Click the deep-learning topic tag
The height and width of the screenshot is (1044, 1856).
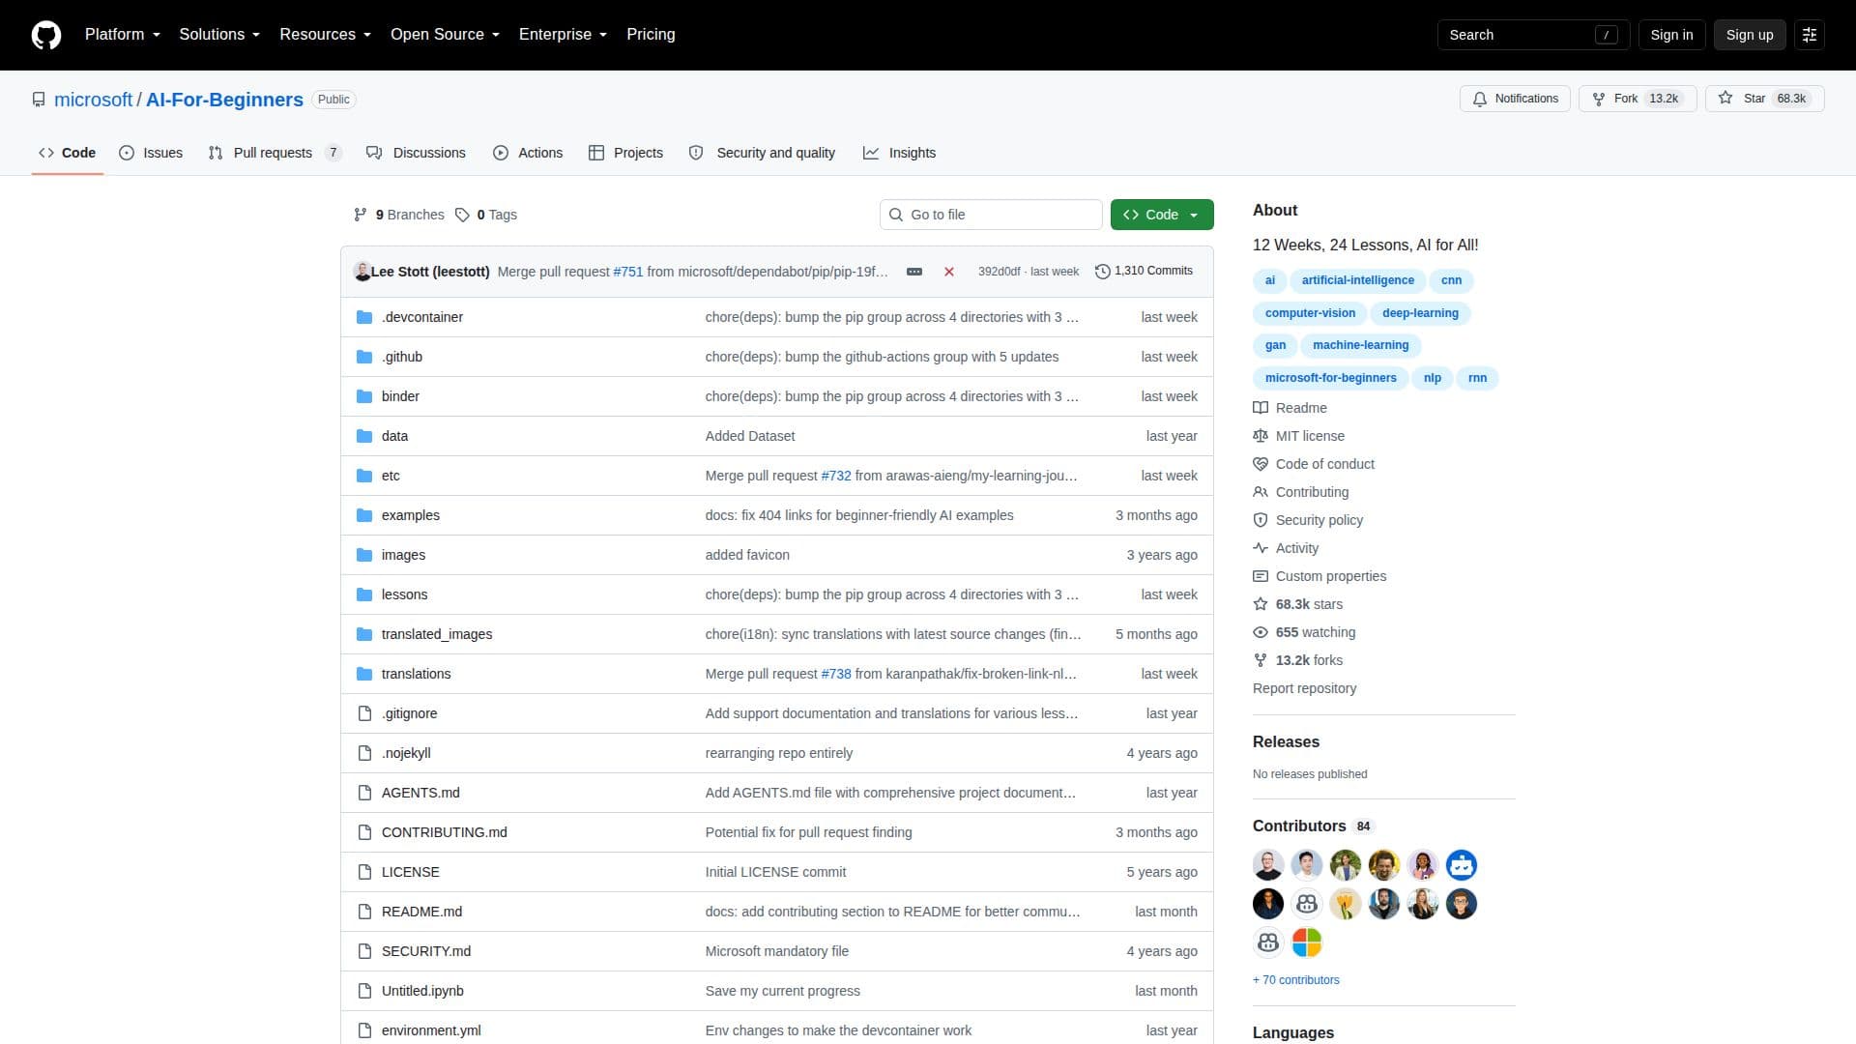1420,313
